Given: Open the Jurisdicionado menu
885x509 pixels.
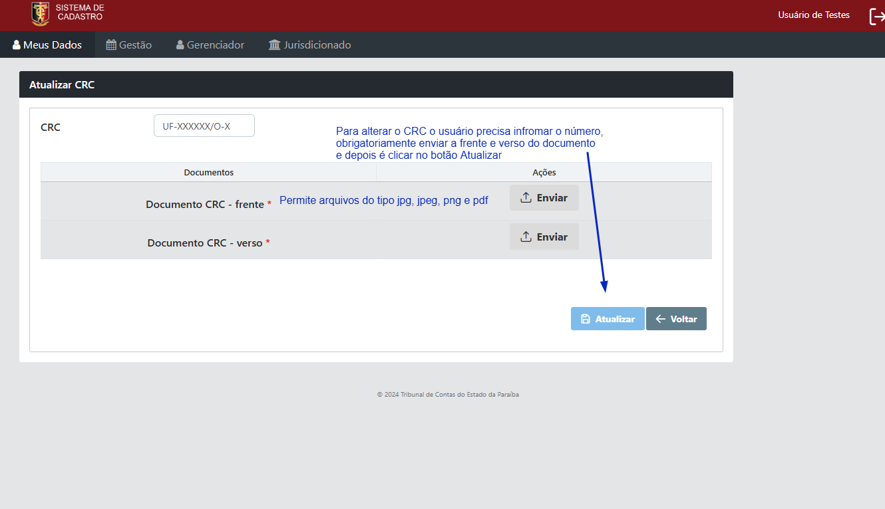Looking at the screenshot, I should coord(309,45).
